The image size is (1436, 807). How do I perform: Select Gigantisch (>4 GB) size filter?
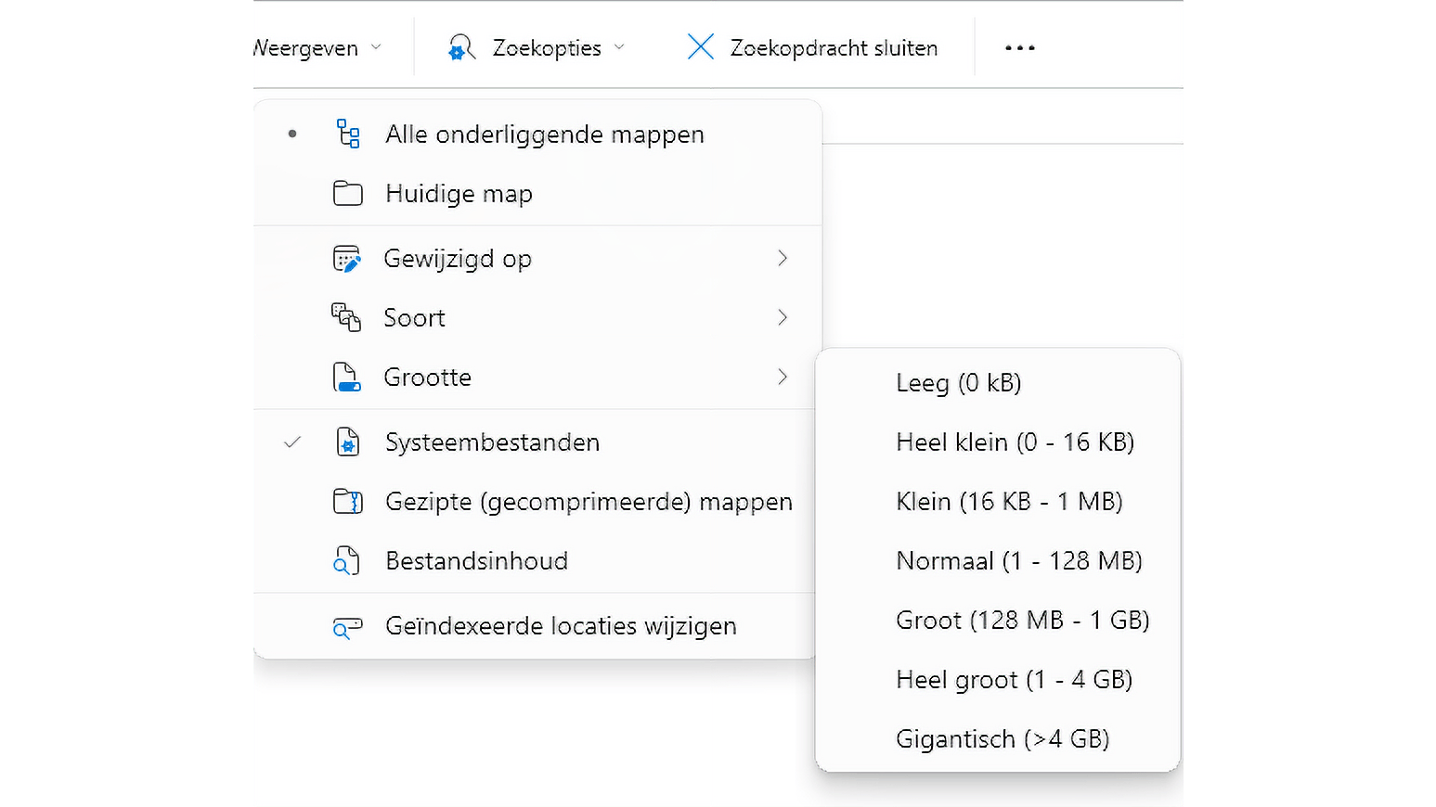click(1003, 739)
